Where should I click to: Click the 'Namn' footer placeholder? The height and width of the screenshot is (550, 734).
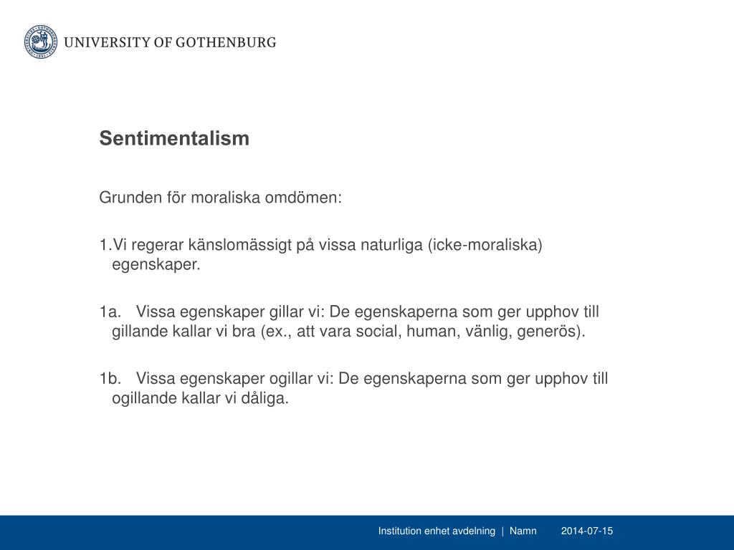(x=523, y=531)
